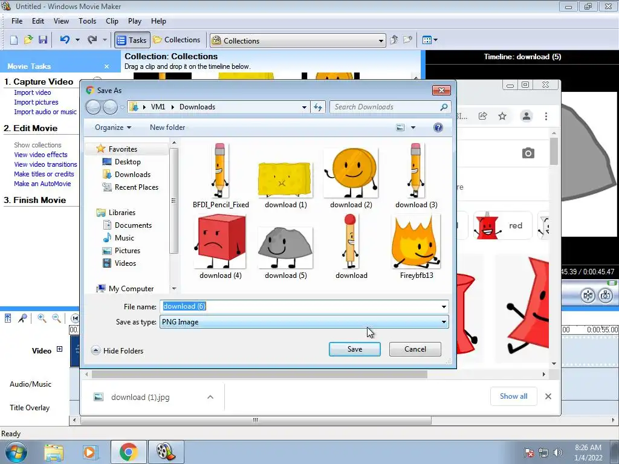This screenshot has height=464, width=619.
Task: Click the Save button in Save As dialog
Action: pyautogui.click(x=354, y=349)
